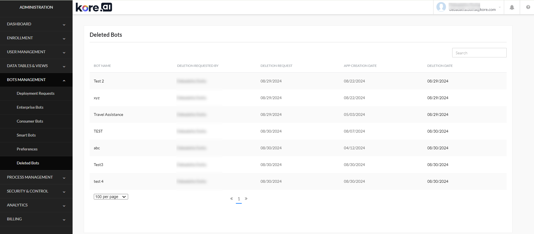This screenshot has height=234, width=534.
Task: Open the account dropdown arrow beside email
Action: click(x=499, y=7)
